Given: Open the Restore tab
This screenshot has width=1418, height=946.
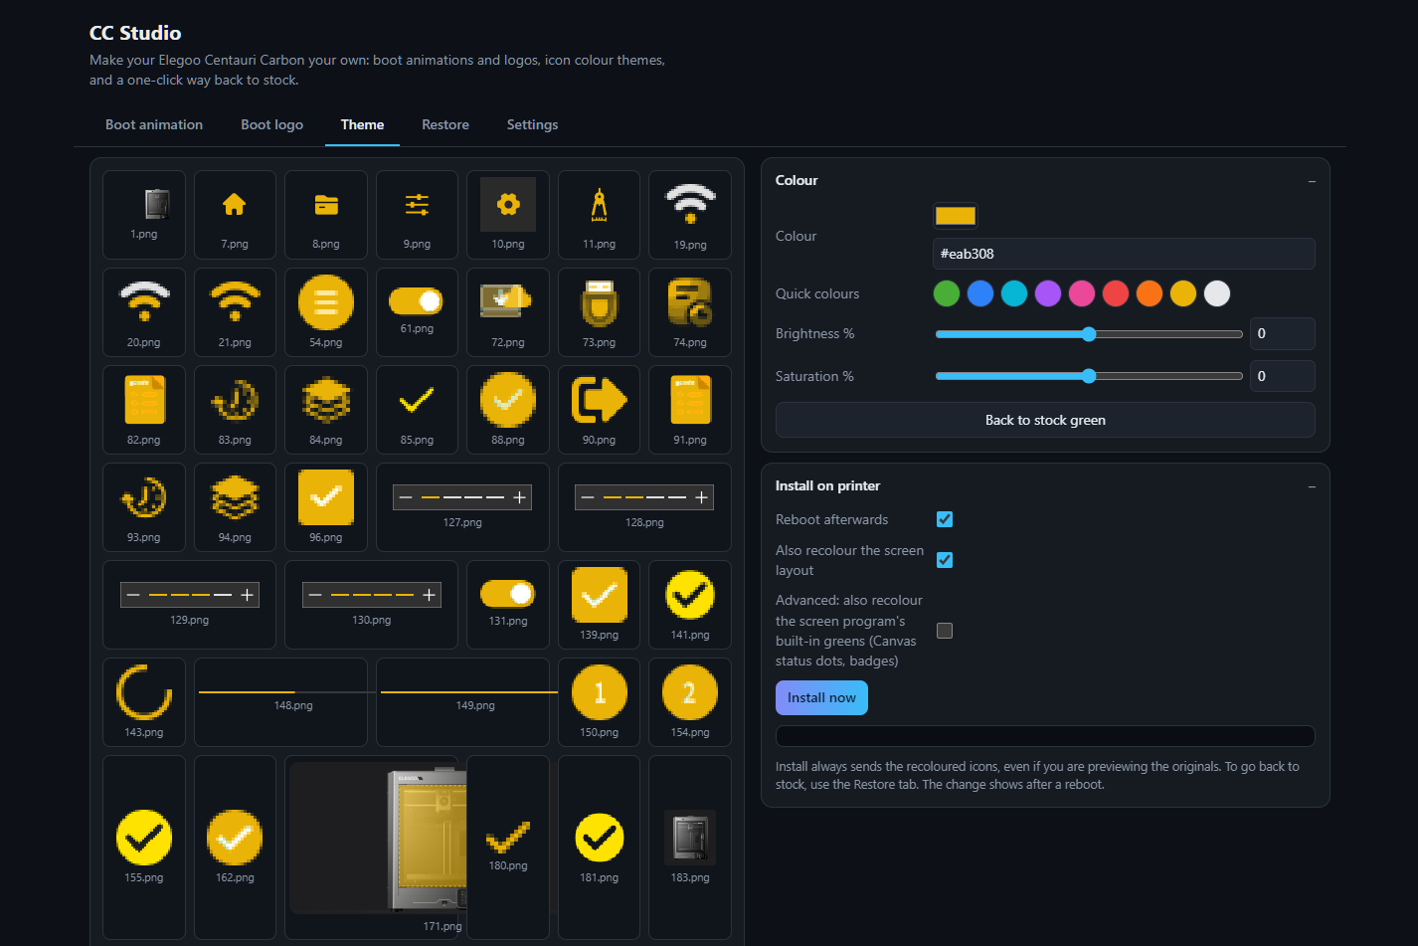Looking at the screenshot, I should click(445, 125).
